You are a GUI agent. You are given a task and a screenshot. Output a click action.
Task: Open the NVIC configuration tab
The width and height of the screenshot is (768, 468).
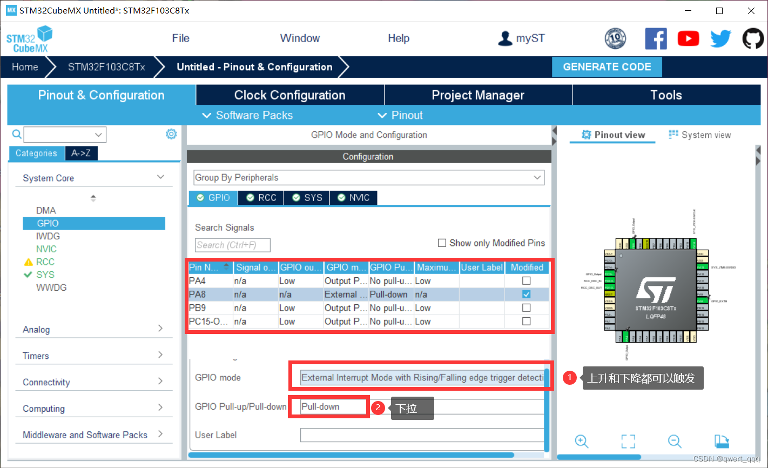tap(354, 198)
